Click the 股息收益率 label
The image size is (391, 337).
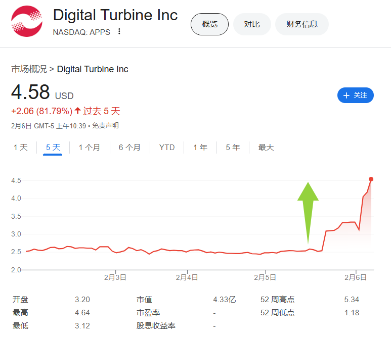click(156, 325)
